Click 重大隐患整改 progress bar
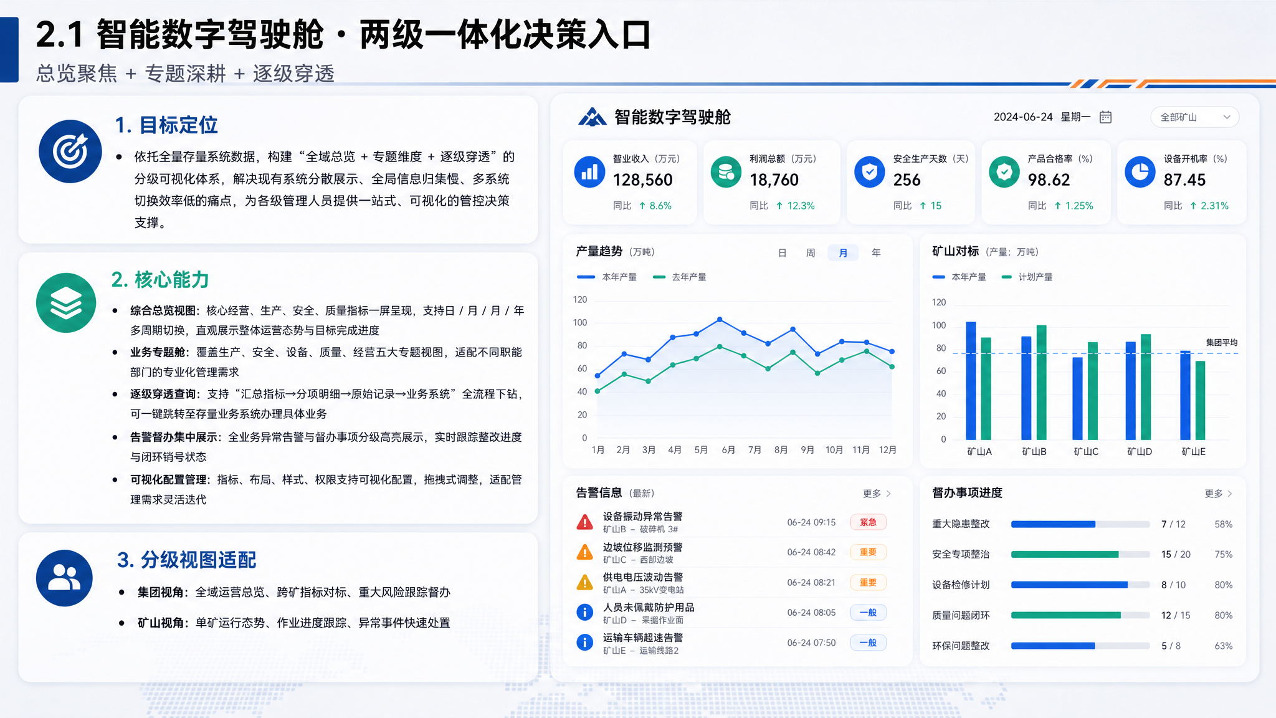The height and width of the screenshot is (718, 1276). (1080, 524)
